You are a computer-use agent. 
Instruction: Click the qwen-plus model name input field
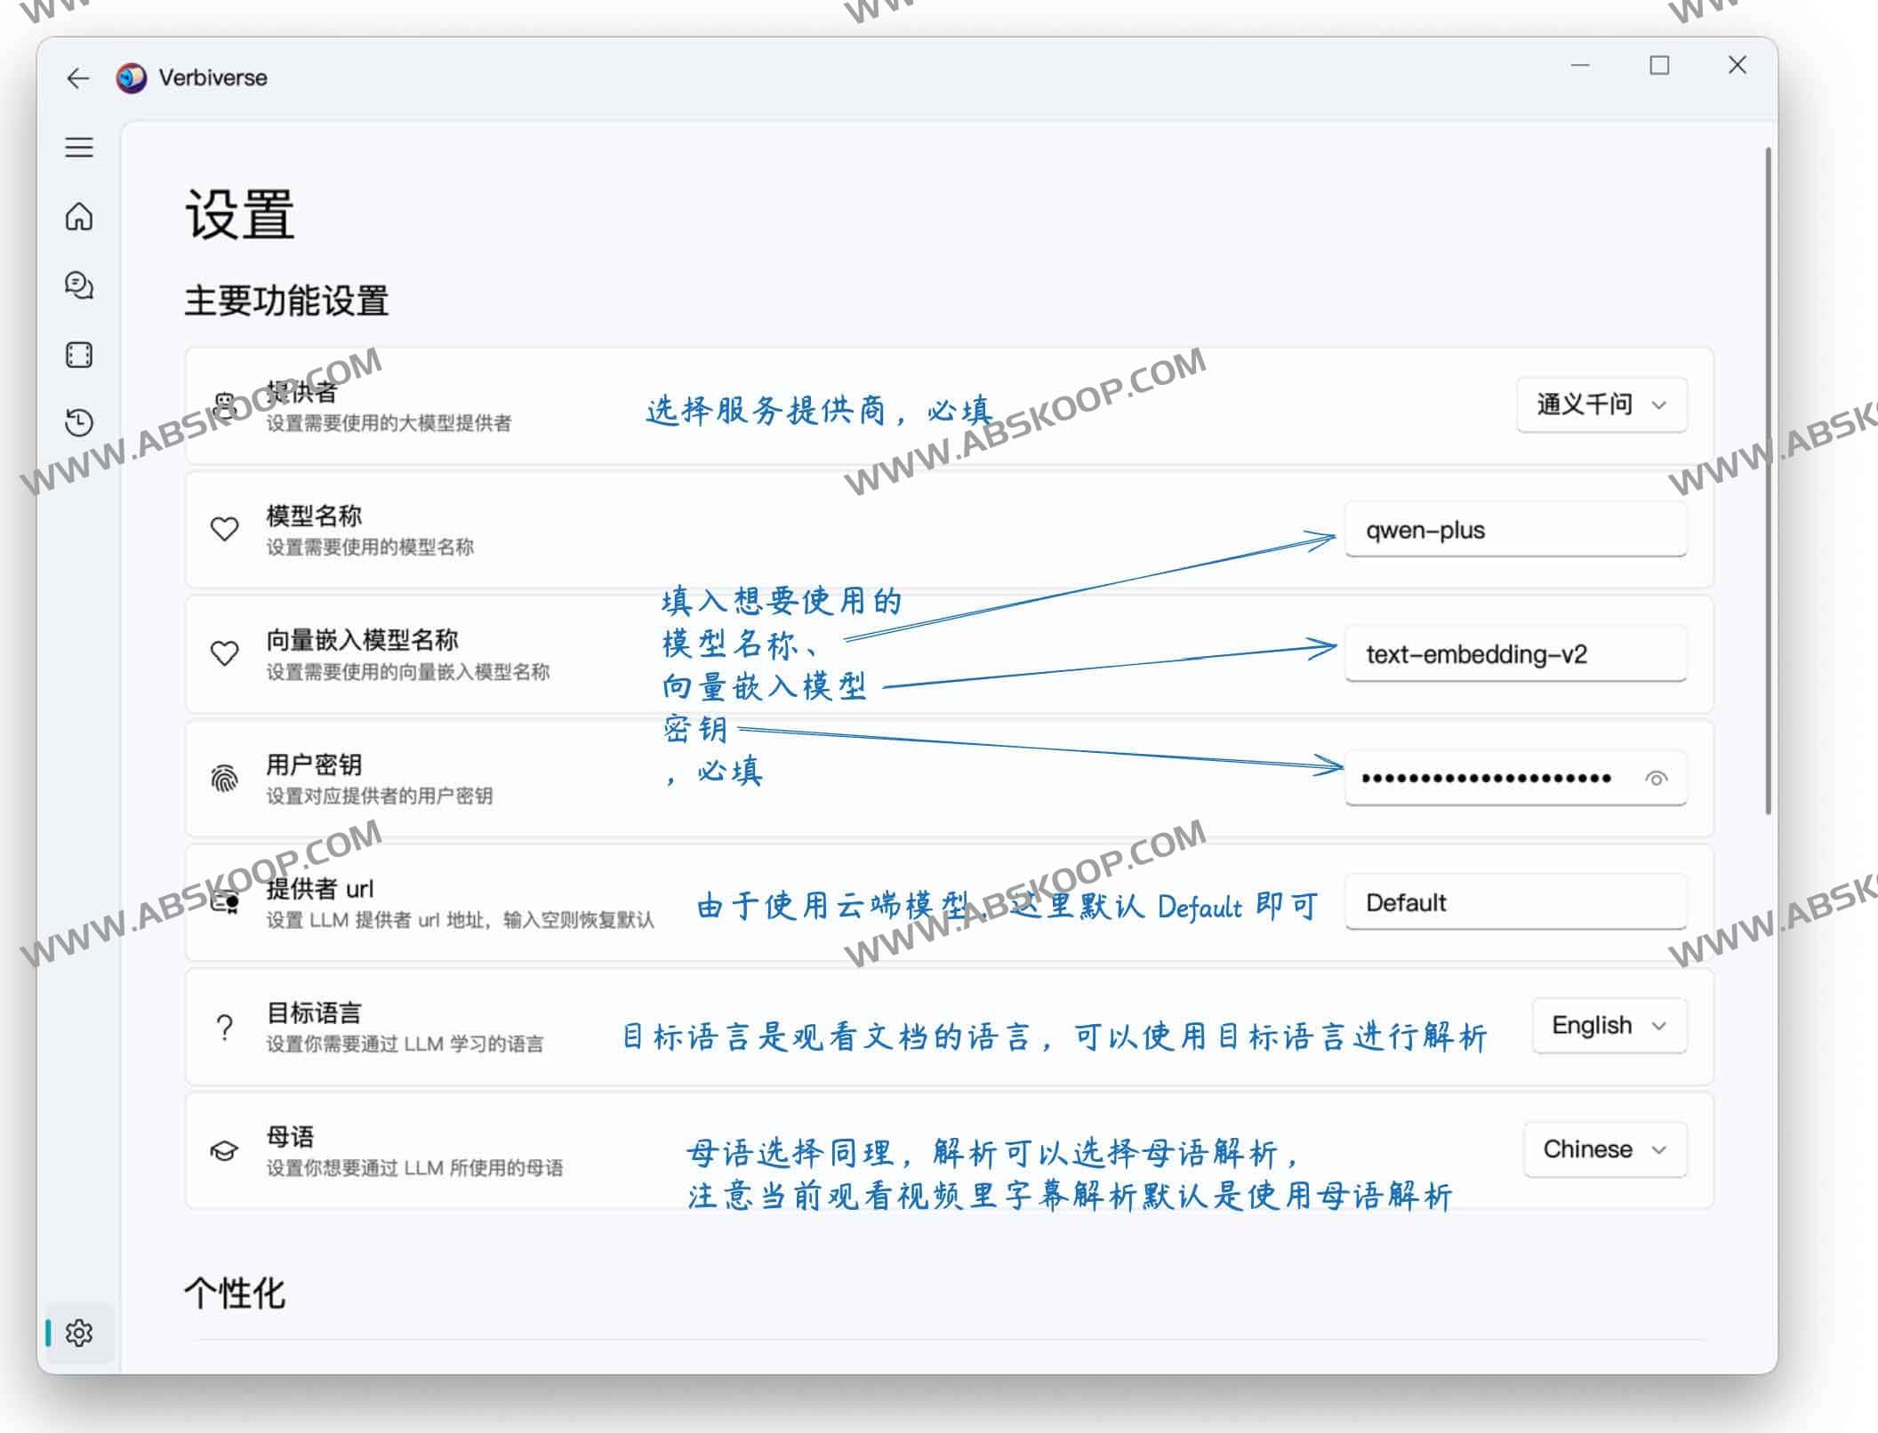tap(1514, 529)
